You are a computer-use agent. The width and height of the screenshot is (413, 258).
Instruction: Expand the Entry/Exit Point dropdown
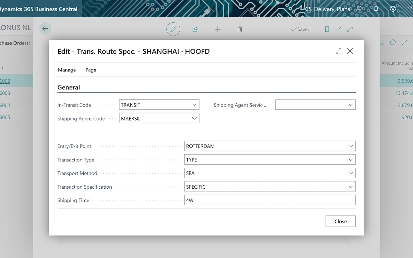click(x=351, y=146)
